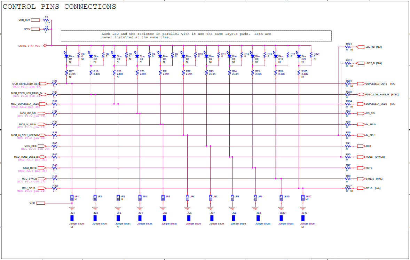
Task: Select the I2C_SEL output label
Action: pyautogui.click(x=361, y=113)
